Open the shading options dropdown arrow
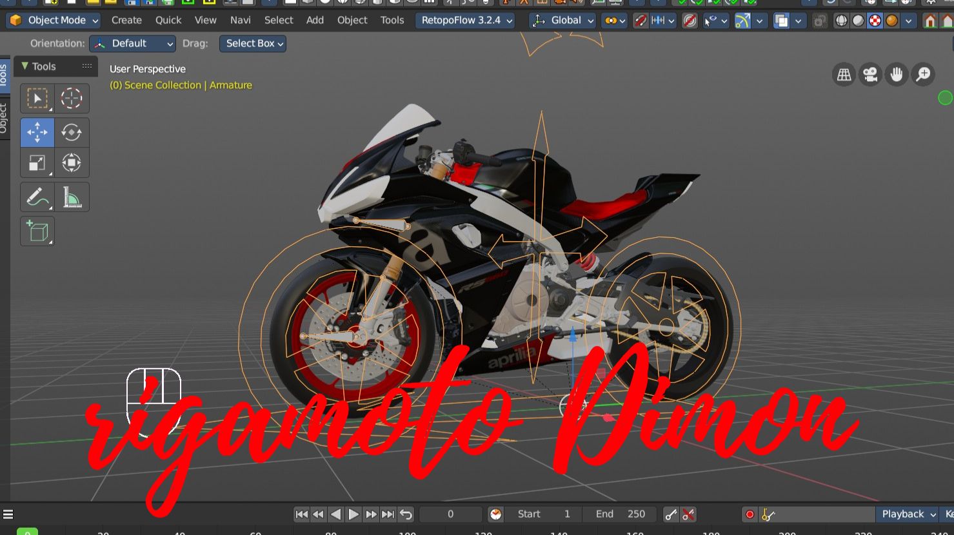The height and width of the screenshot is (535, 954). point(909,21)
